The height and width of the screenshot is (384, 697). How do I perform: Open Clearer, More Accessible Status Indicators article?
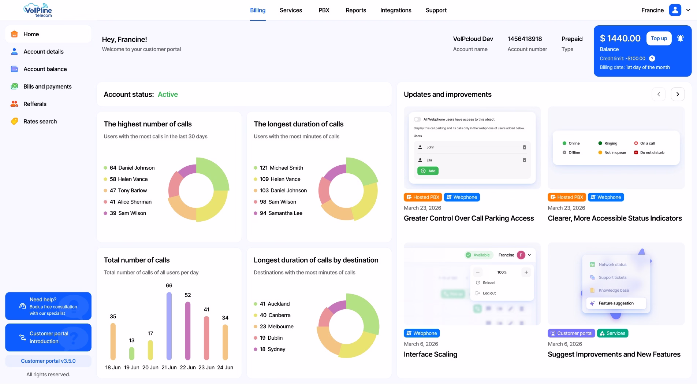615,218
